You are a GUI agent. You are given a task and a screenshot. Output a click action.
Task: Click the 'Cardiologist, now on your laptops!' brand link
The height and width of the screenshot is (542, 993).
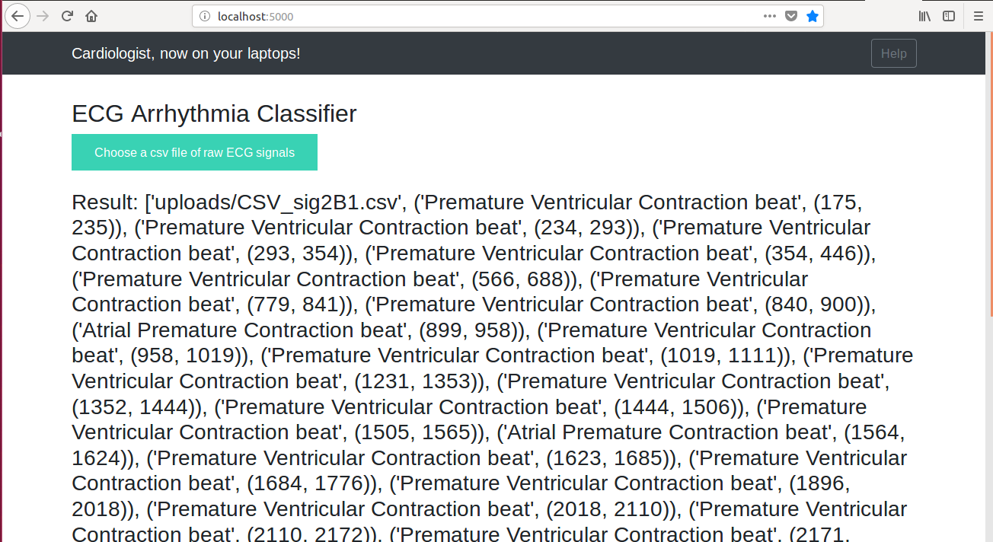(x=186, y=53)
